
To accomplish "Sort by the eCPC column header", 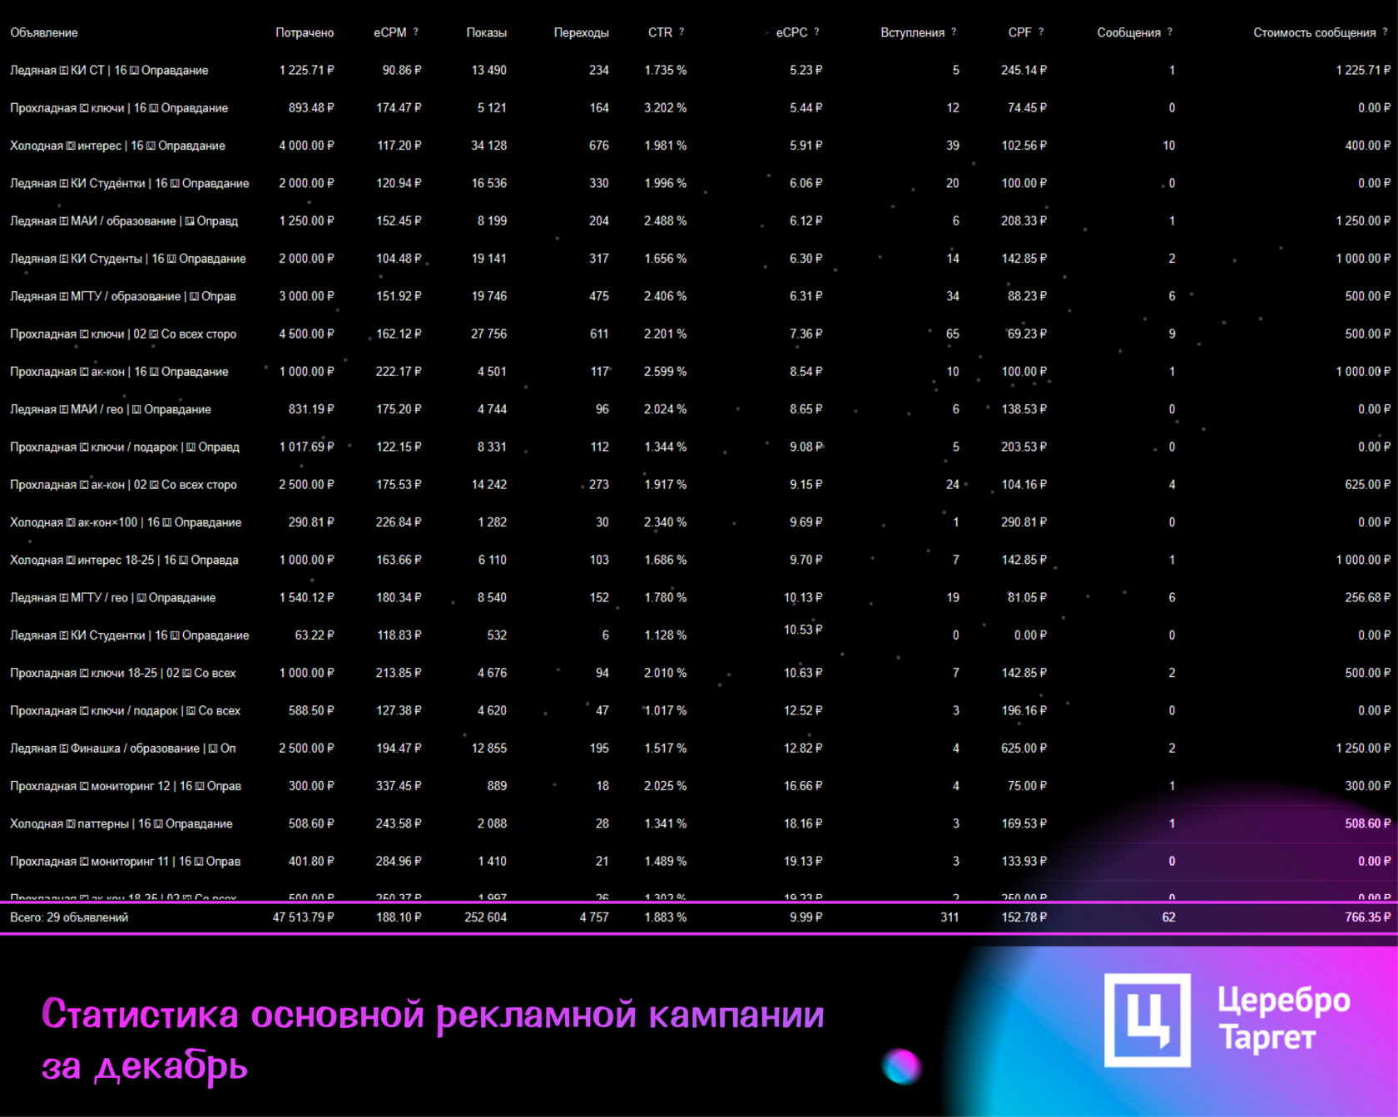I will click(791, 32).
